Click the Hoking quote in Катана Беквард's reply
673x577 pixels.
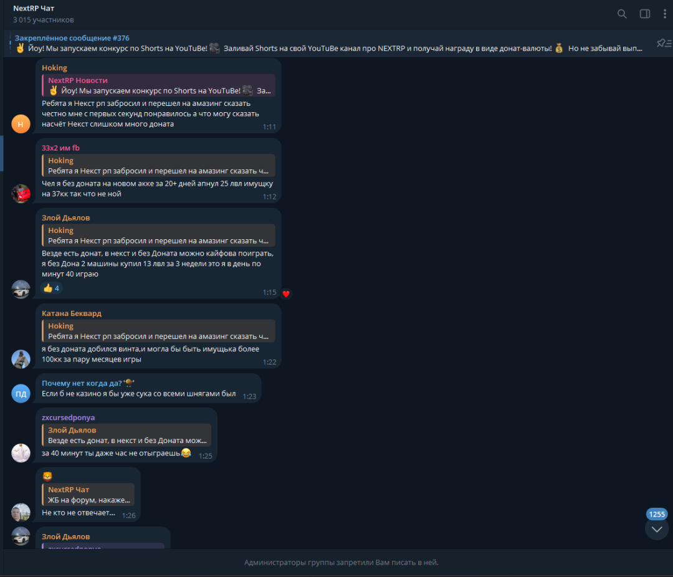[x=158, y=331]
